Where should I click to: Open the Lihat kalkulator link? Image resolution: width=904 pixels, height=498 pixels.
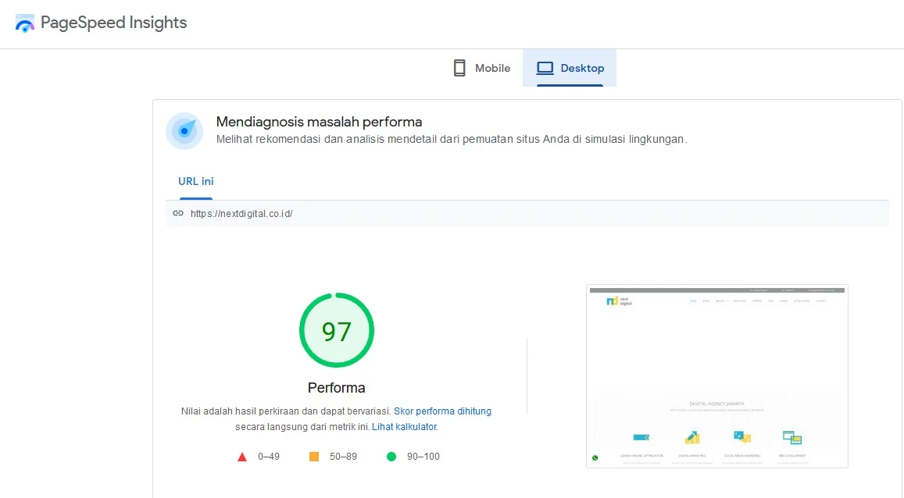pos(404,427)
